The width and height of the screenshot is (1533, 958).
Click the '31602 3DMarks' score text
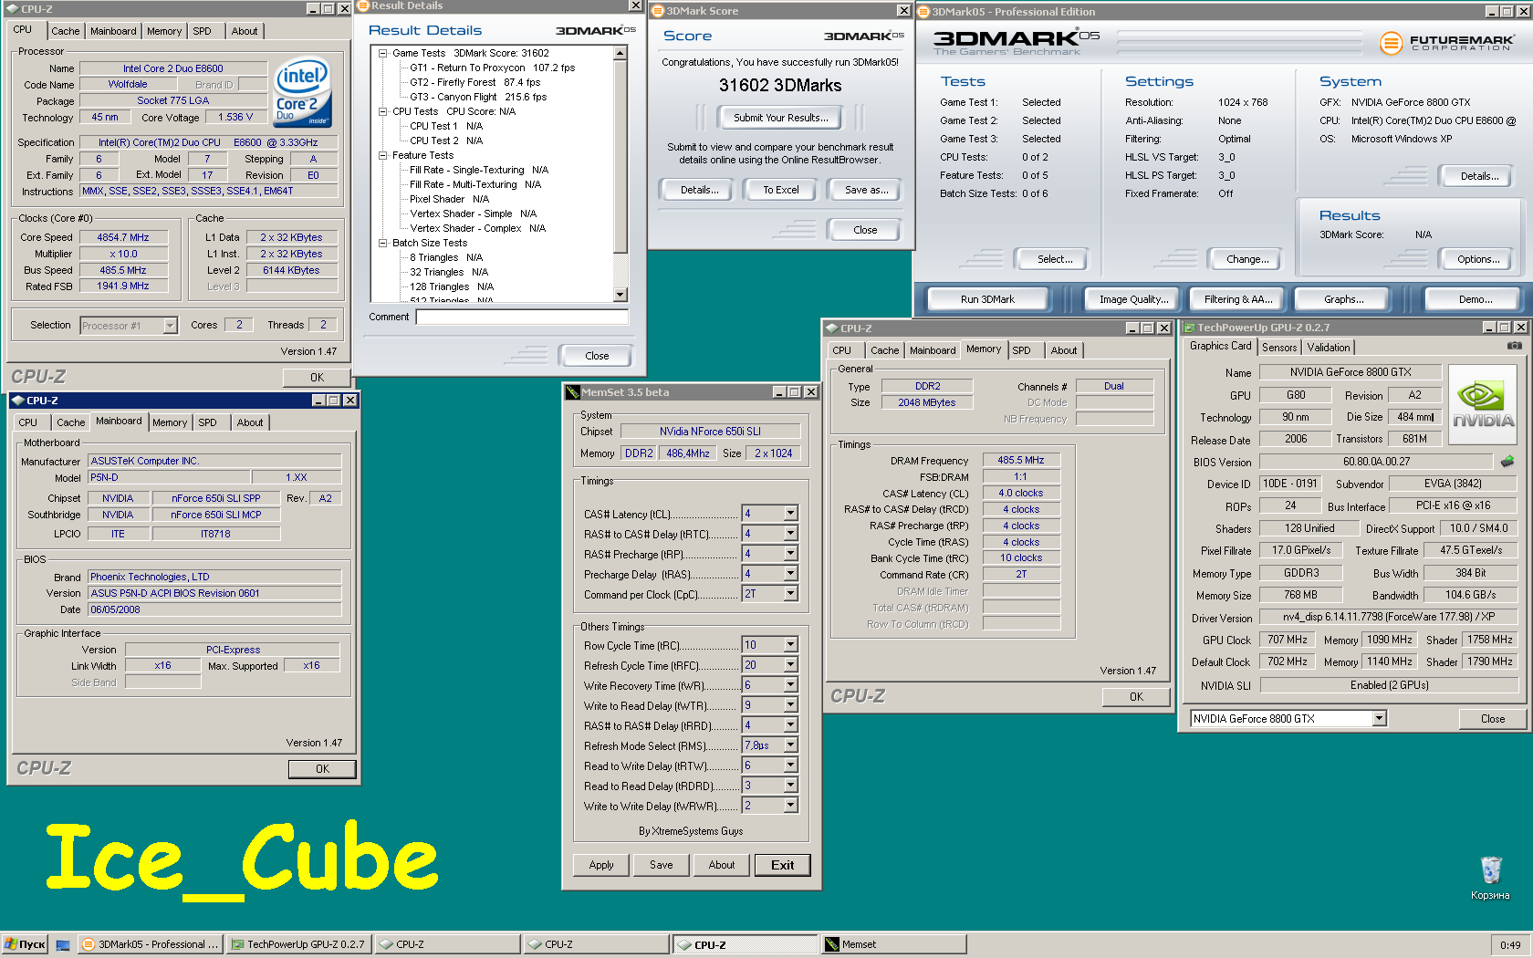780,85
